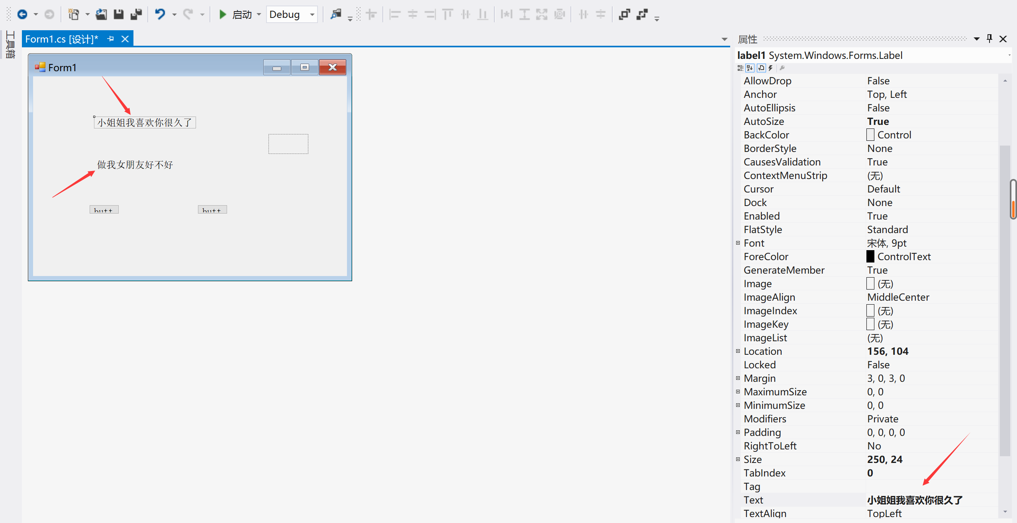
Task: Open the undo history dropdown arrow
Action: tap(174, 15)
